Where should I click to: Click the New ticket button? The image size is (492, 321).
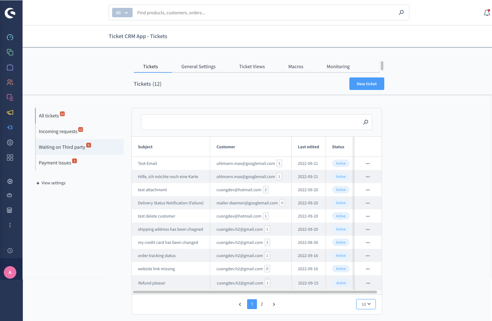(x=367, y=84)
